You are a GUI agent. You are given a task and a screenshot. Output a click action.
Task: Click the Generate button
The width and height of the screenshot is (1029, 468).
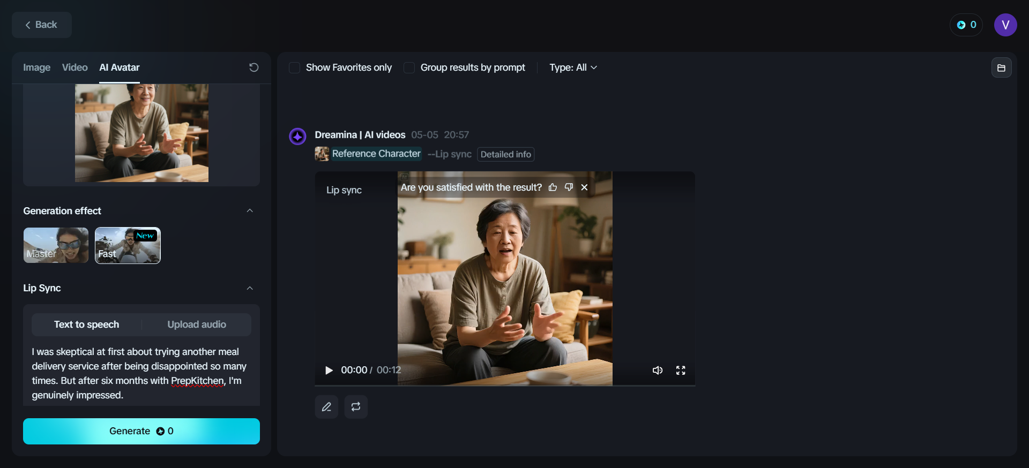[141, 431]
